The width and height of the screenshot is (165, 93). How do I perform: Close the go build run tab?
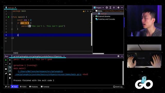[64, 56]
